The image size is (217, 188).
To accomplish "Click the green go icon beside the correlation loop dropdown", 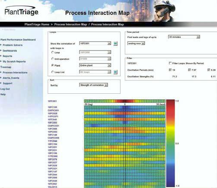I will pos(115,44).
